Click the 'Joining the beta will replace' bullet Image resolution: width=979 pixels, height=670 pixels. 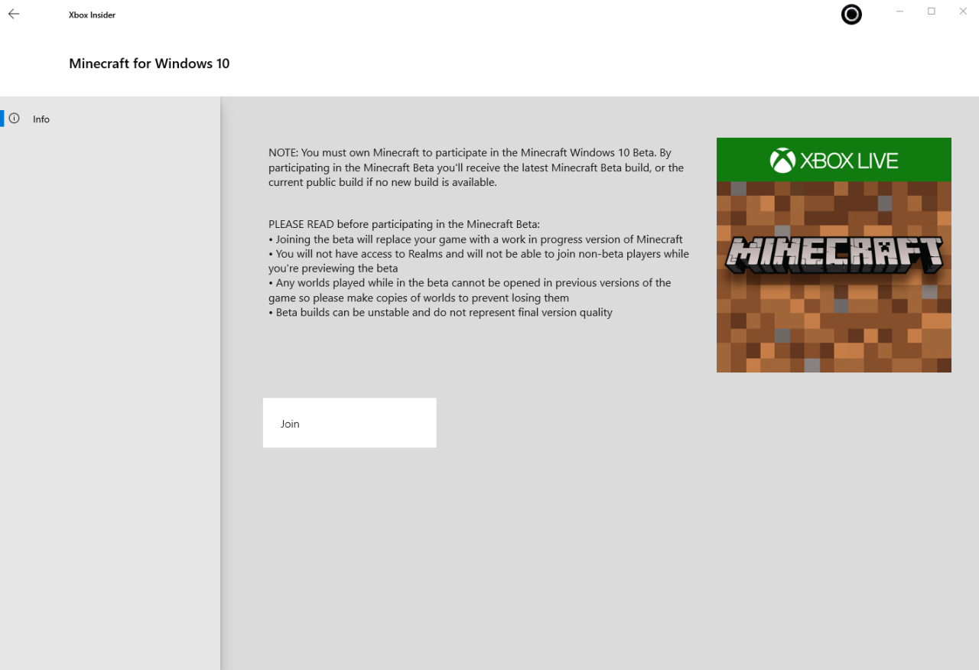point(476,239)
